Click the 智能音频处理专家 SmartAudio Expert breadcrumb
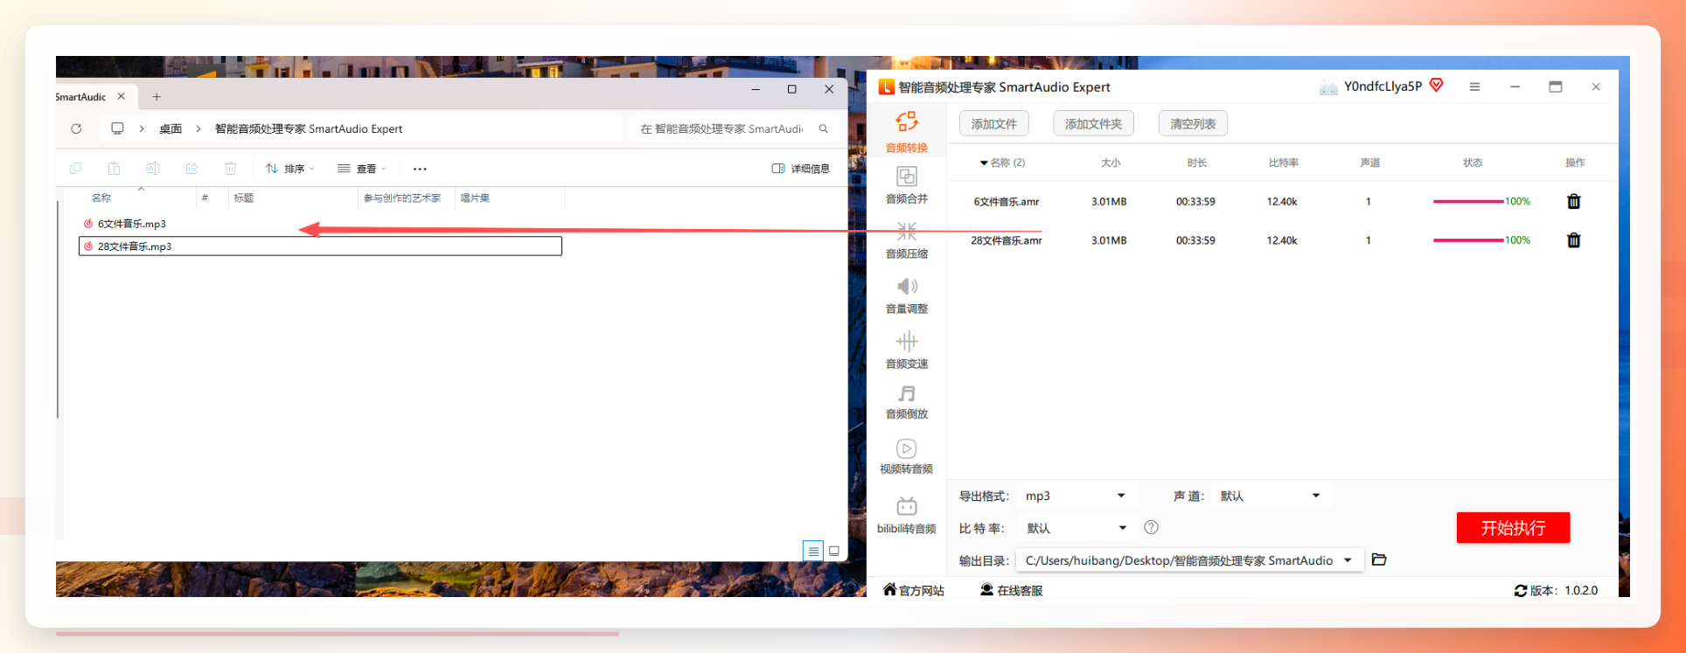This screenshot has width=1686, height=653. 309,129
